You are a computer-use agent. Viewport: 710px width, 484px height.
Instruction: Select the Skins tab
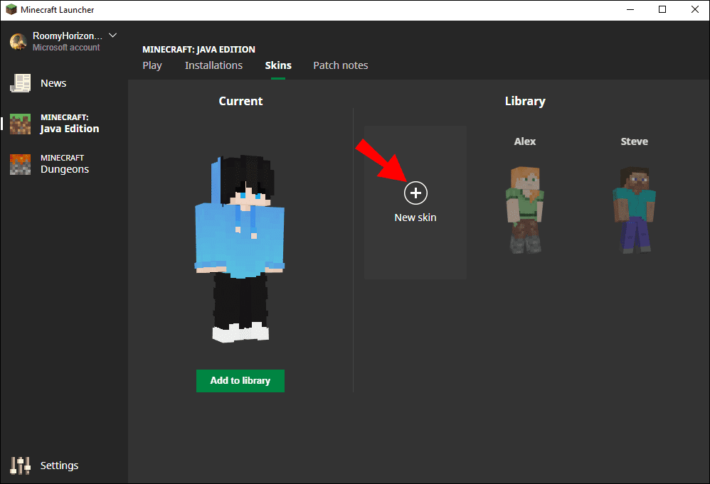[278, 65]
